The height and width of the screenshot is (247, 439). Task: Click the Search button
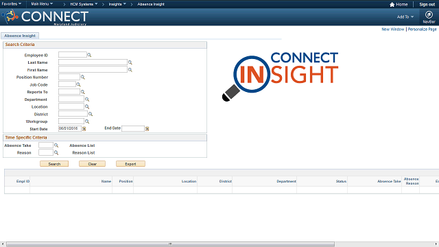pos(54,164)
